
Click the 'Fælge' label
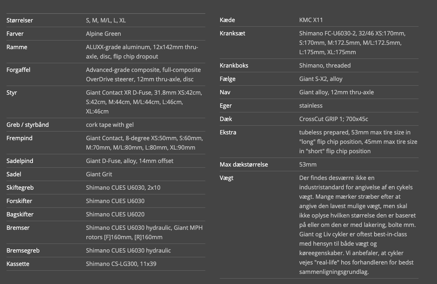pos(228,79)
